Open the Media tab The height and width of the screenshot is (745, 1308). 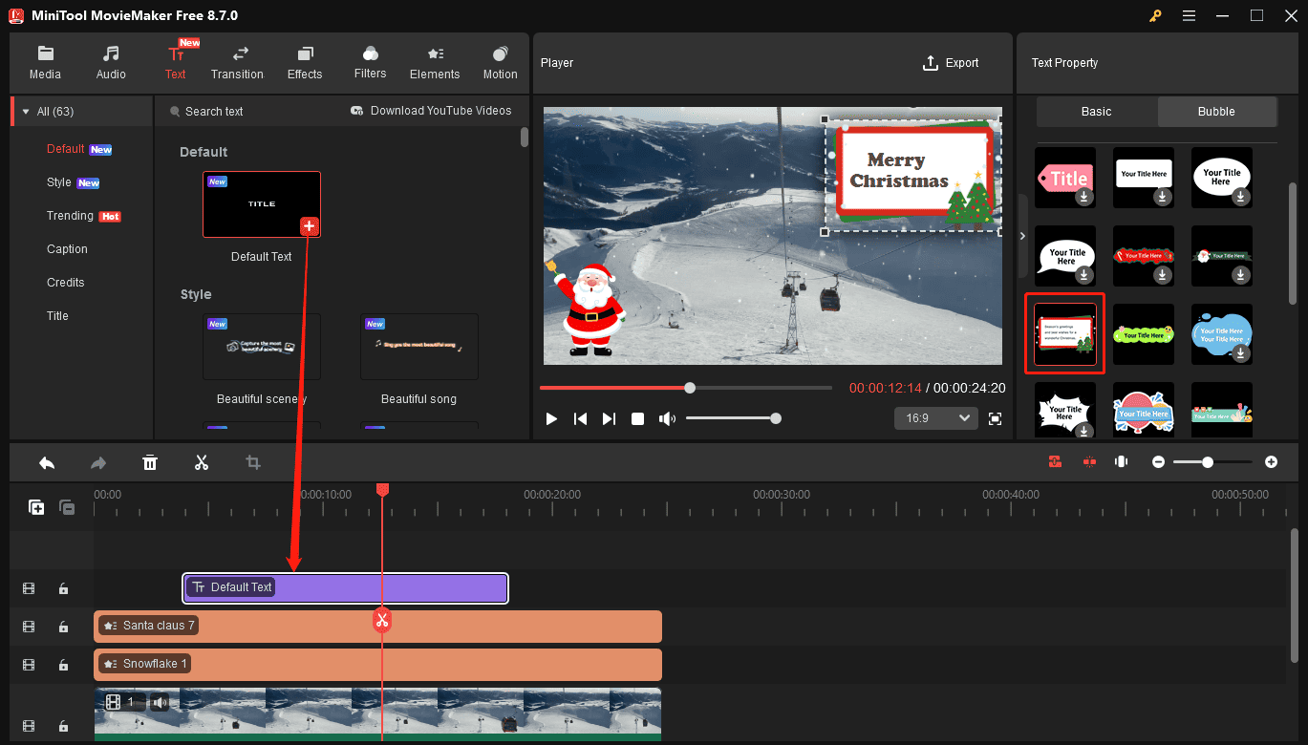point(45,63)
